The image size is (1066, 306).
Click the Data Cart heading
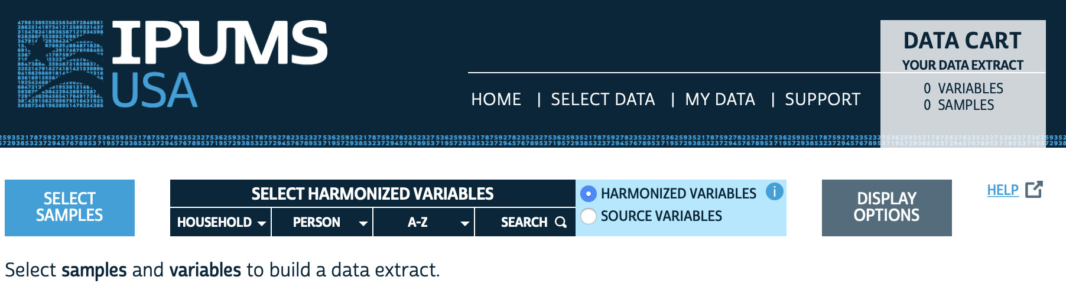[963, 41]
